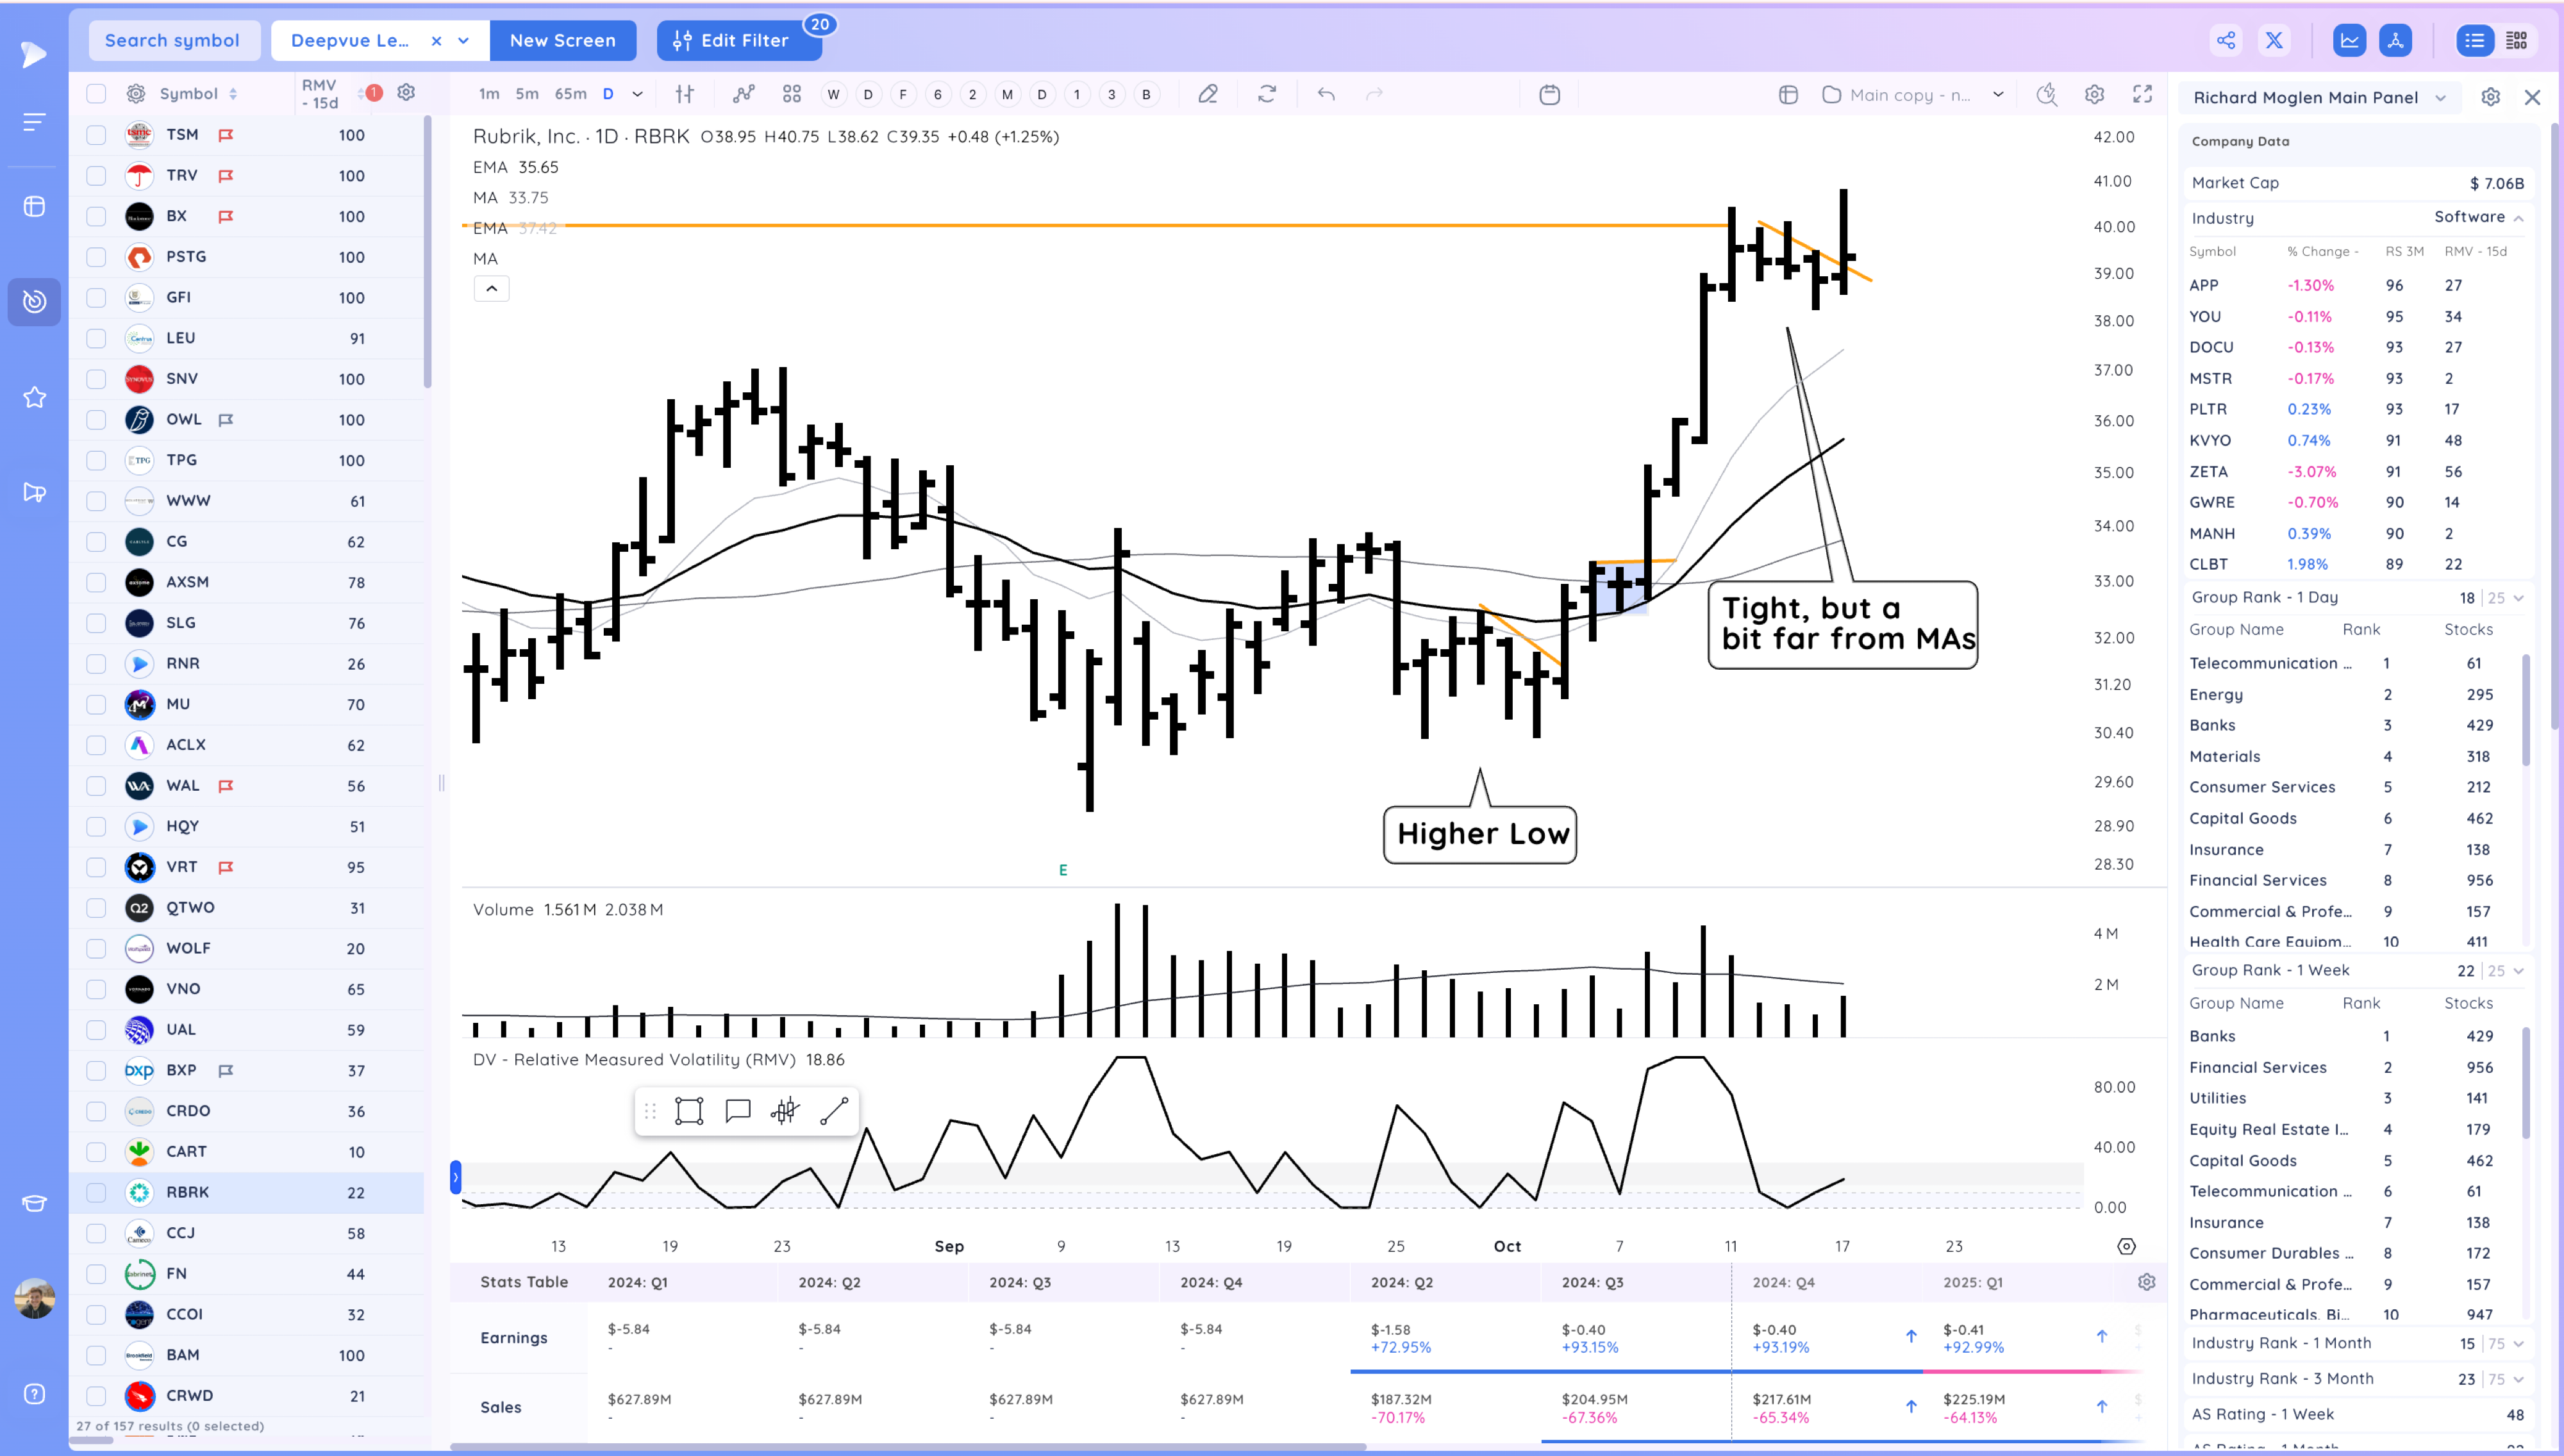
Task: Open the calendar date picker icon
Action: pyautogui.click(x=1549, y=95)
